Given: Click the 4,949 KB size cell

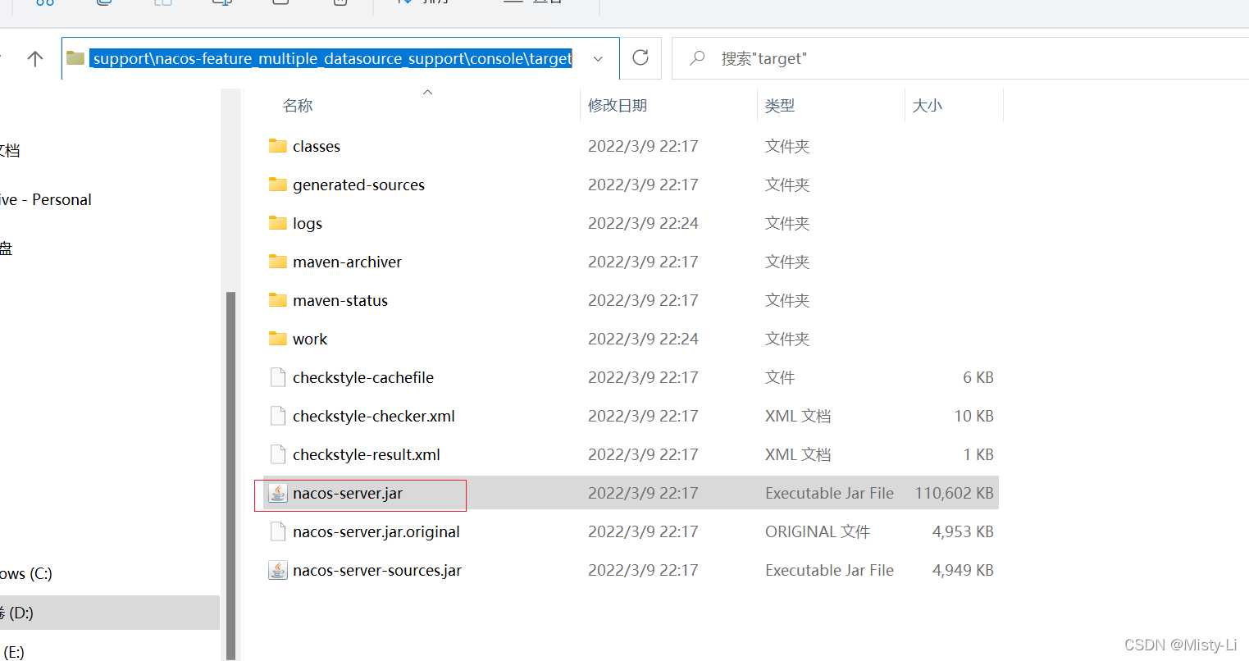Looking at the screenshot, I should (963, 570).
